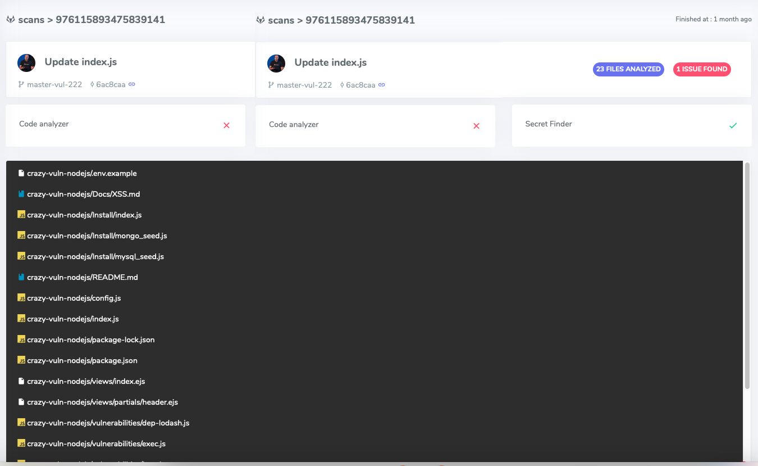This screenshot has height=466, width=758.
Task: Click the green checkmark on Secret Finder card
Action: coord(733,125)
